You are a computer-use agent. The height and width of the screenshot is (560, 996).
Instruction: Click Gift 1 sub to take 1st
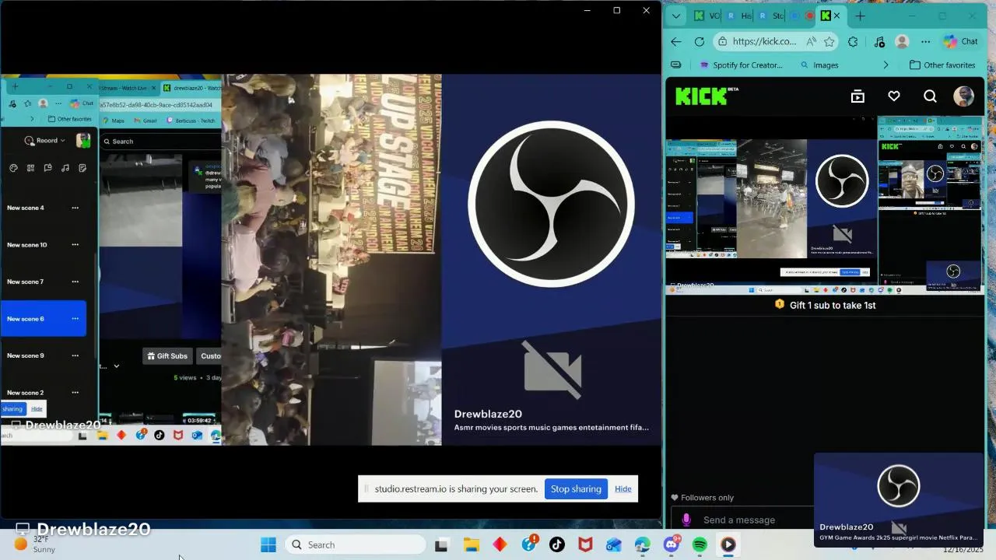pyautogui.click(x=826, y=305)
